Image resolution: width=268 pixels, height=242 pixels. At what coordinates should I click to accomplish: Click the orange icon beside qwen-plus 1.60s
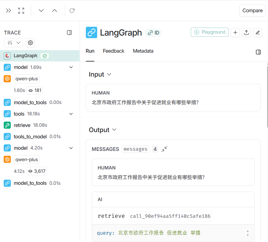pyautogui.click(x=7, y=79)
